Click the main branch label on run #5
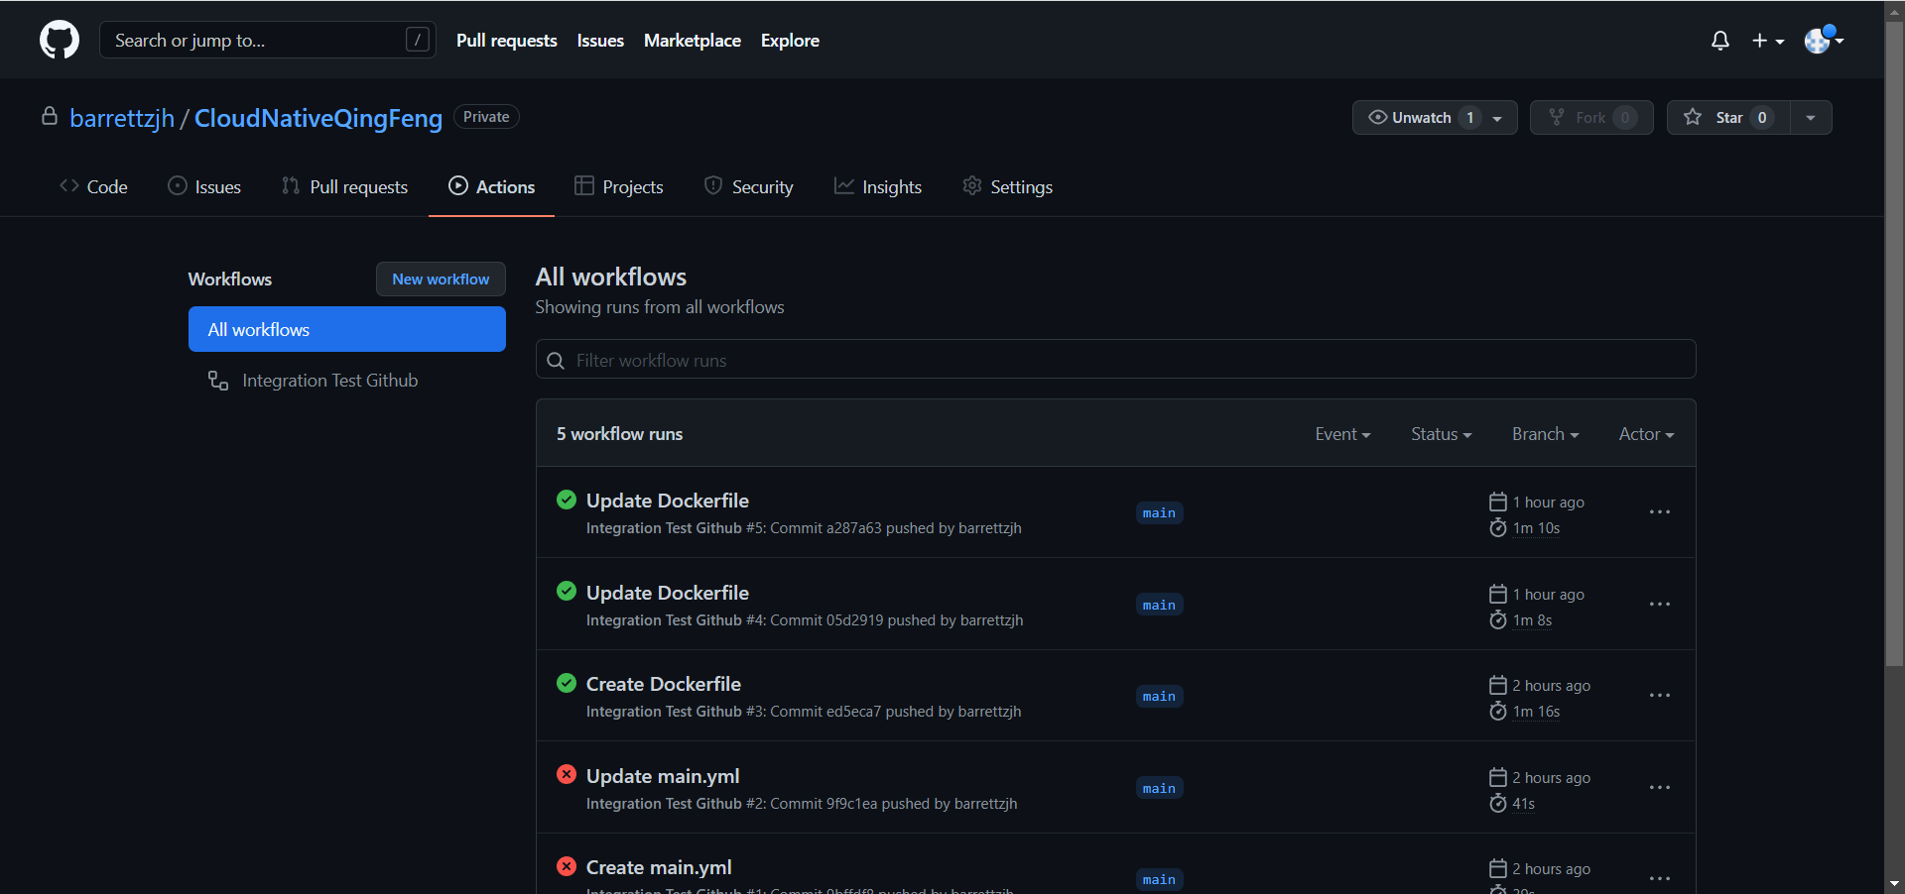The image size is (1905, 894). coord(1159,512)
